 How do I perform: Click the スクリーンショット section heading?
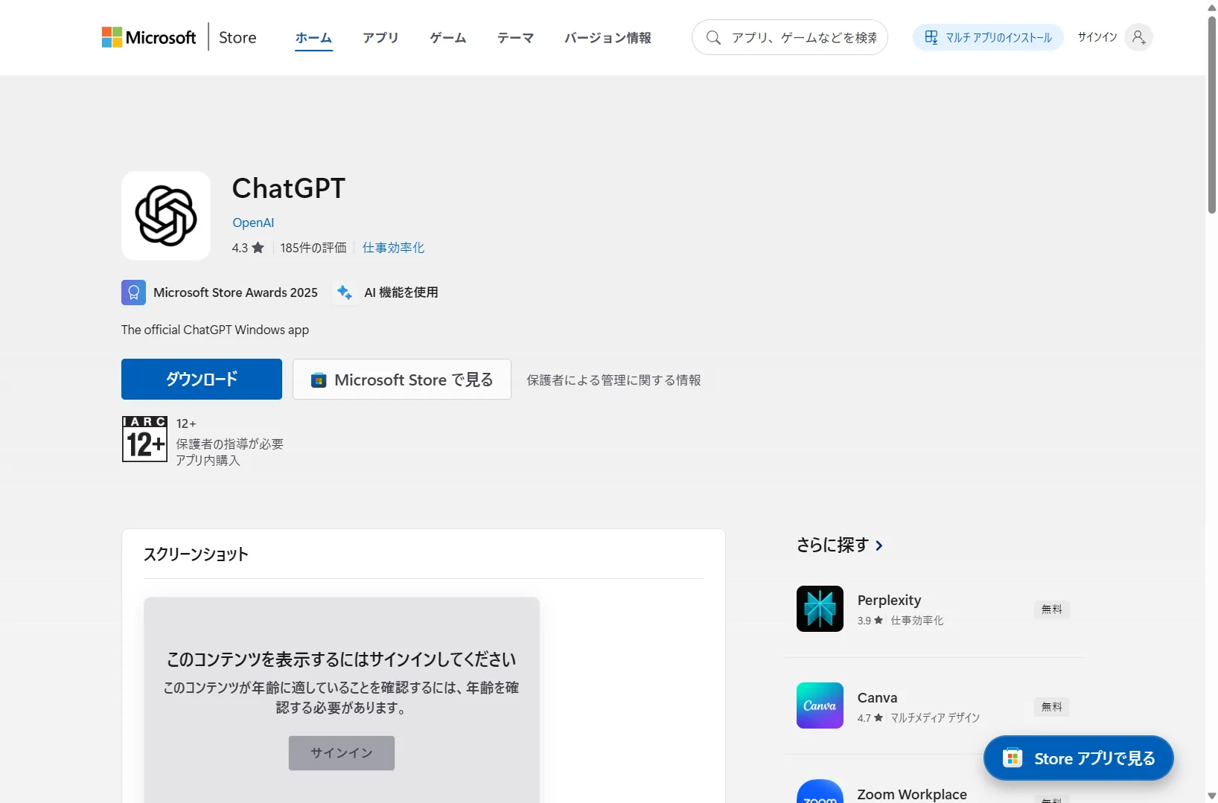(x=196, y=554)
